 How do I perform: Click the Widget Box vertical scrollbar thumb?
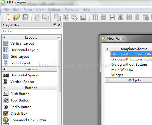[59, 66]
